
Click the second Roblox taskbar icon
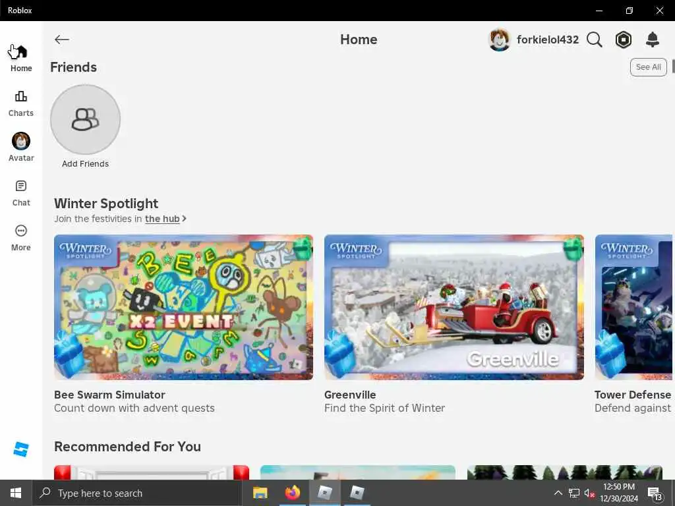click(x=357, y=493)
